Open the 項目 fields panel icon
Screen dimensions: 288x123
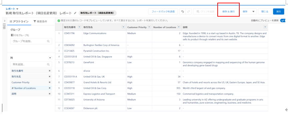[x=4, y=26]
